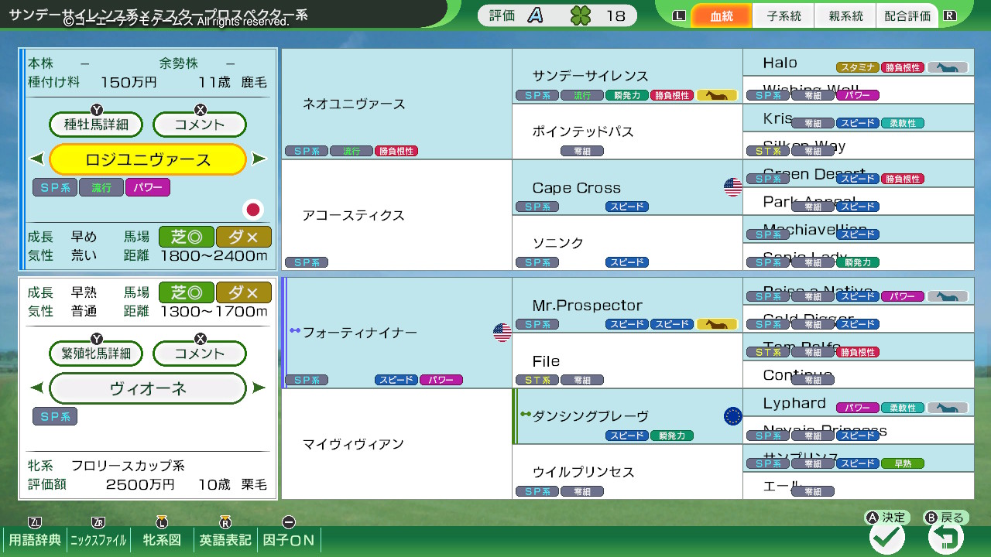Image resolution: width=991 pixels, height=557 pixels.
Task: Select ウイルプリンセス in the pedigree
Action: 627,472
